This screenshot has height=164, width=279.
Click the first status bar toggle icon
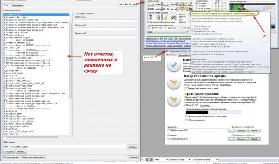(147, 160)
